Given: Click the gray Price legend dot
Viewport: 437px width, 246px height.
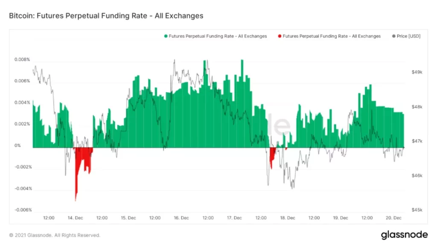Looking at the screenshot, I should point(393,36).
